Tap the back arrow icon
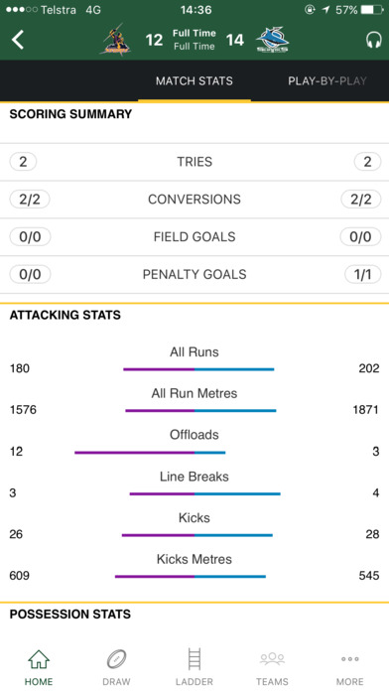 click(18, 40)
